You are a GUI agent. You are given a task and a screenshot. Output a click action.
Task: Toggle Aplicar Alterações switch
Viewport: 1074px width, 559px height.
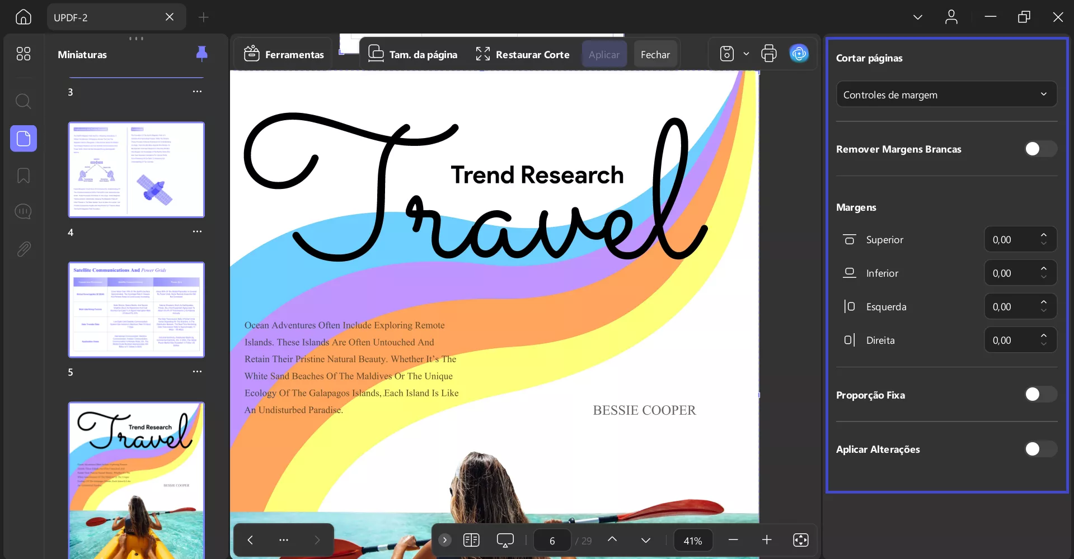pyautogui.click(x=1041, y=449)
